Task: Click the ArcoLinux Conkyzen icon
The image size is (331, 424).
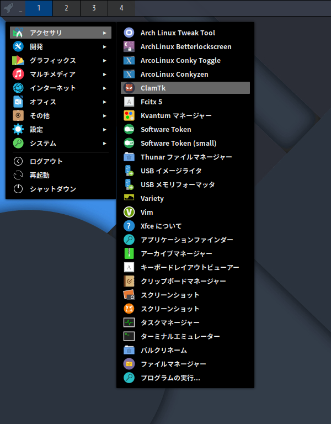Action: 129,74
